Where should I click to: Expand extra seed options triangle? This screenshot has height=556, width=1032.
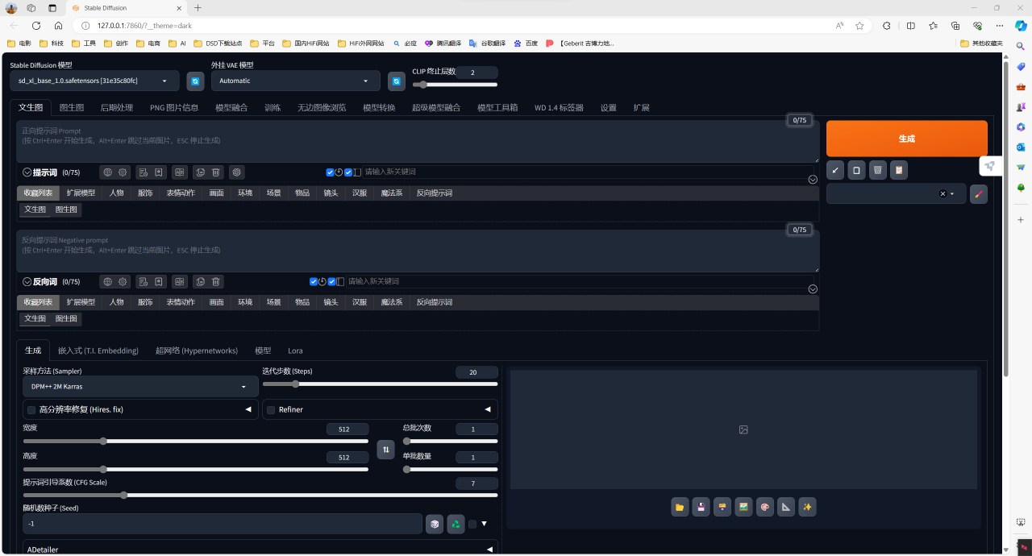click(485, 524)
